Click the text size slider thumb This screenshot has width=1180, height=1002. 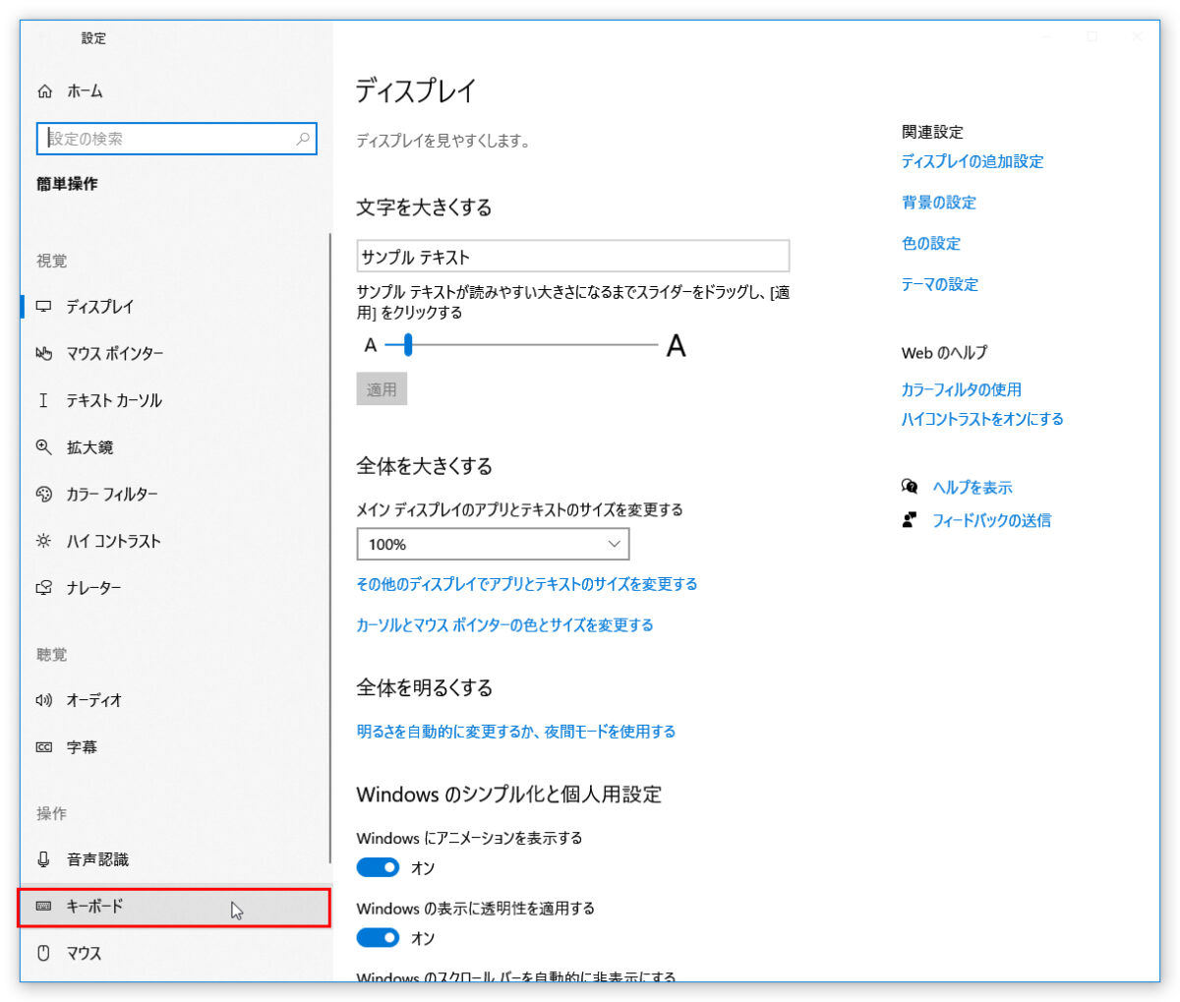[407, 345]
